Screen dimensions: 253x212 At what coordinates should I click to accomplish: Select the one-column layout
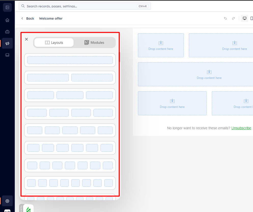click(70, 60)
